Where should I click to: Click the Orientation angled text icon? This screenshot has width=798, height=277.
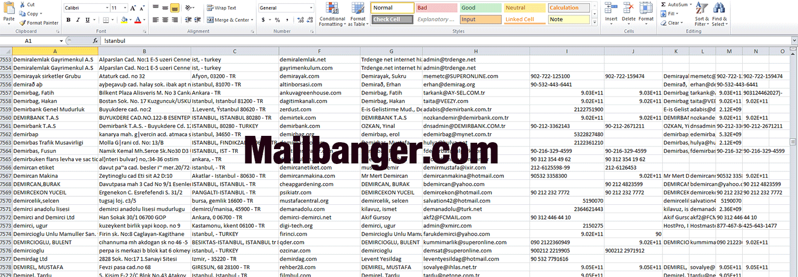tap(188, 8)
